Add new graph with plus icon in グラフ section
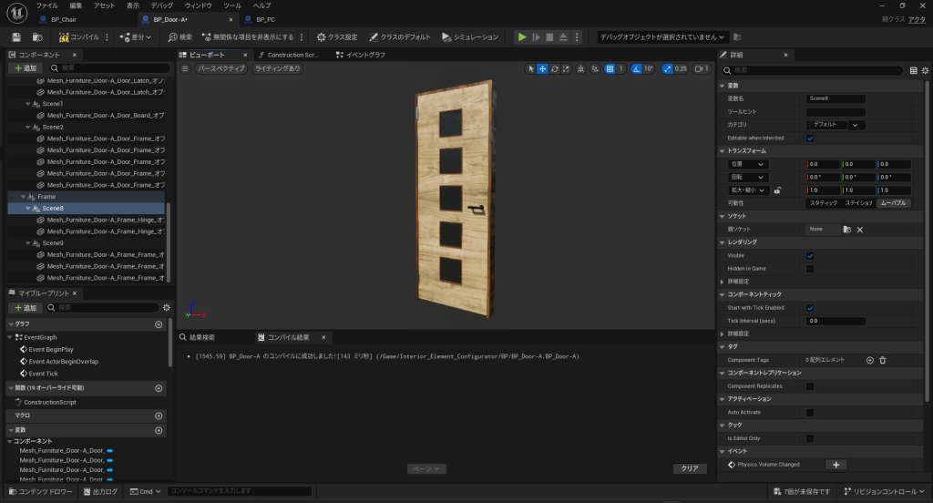The width and height of the screenshot is (933, 503). [x=159, y=324]
